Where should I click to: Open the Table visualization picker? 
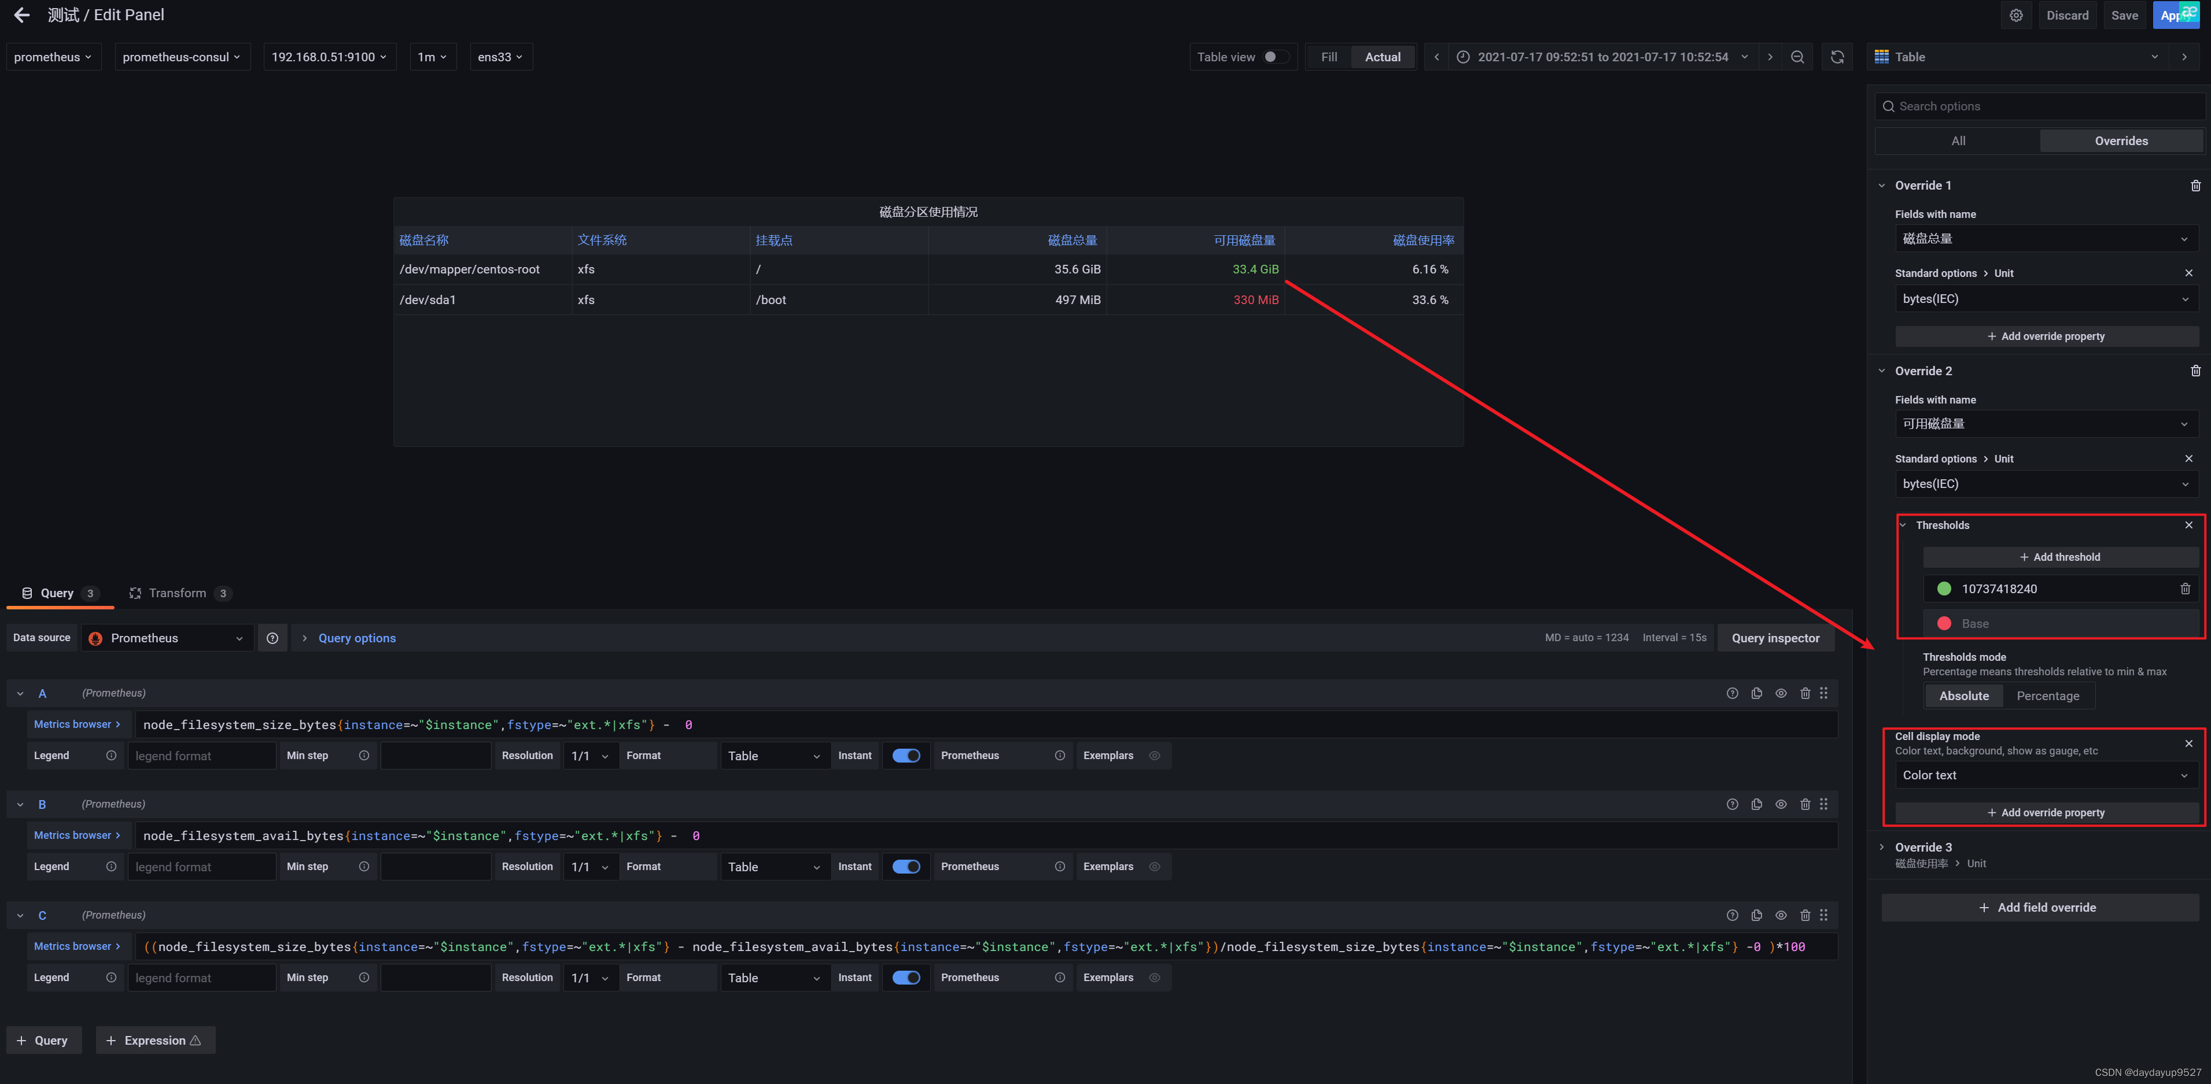[2016, 57]
